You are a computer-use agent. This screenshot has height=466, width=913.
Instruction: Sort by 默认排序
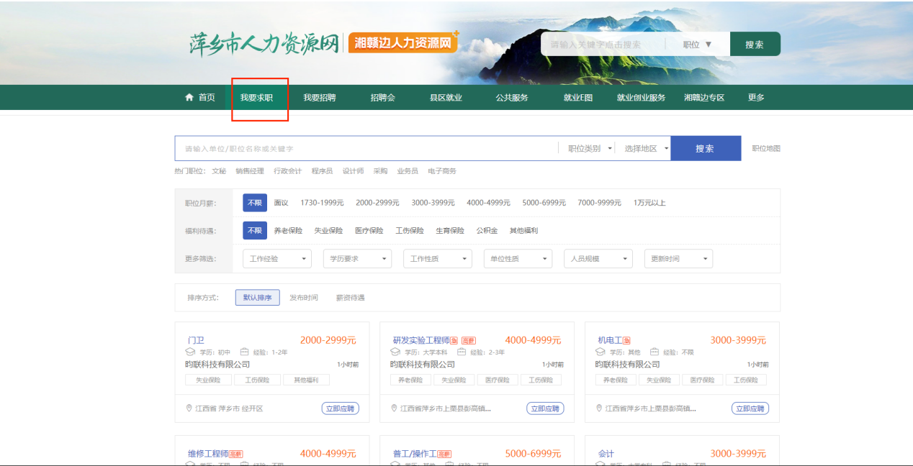click(257, 298)
